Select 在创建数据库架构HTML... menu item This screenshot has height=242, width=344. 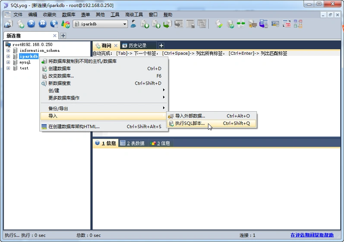[104, 126]
